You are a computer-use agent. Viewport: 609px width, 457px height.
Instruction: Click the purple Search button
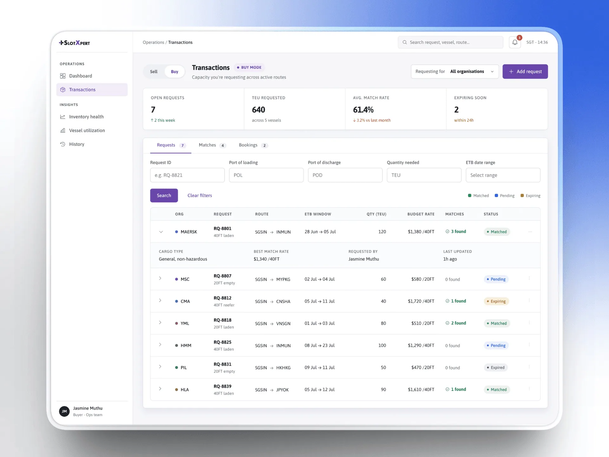[x=164, y=195]
